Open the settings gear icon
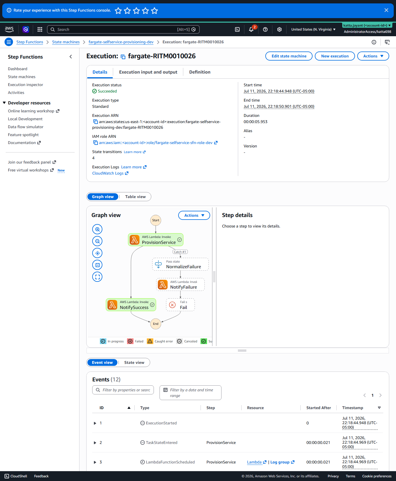 279,29
